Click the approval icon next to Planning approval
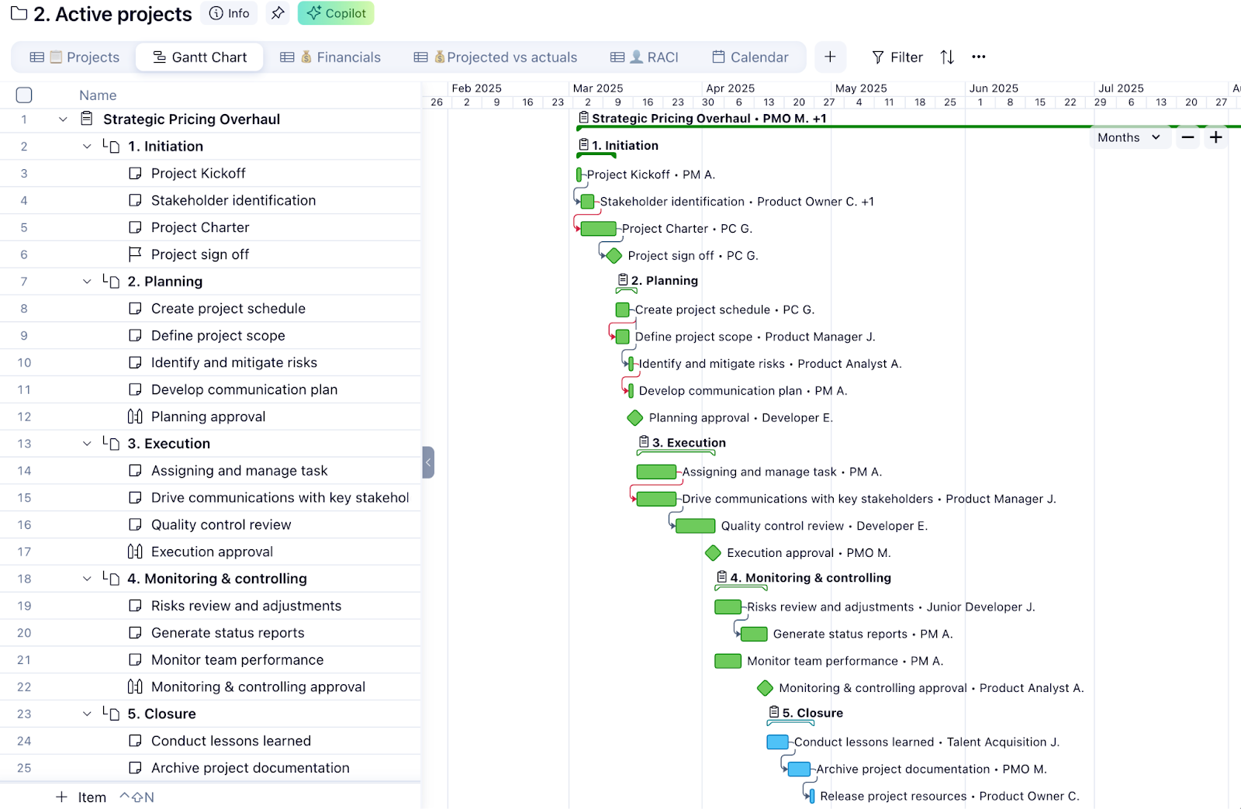Screen dimensions: 1241x809 point(135,417)
